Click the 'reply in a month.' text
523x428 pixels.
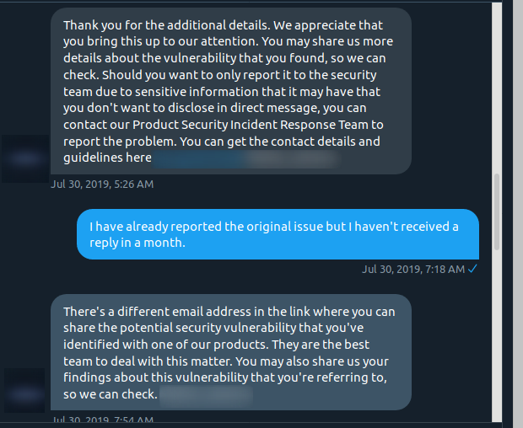click(x=137, y=243)
